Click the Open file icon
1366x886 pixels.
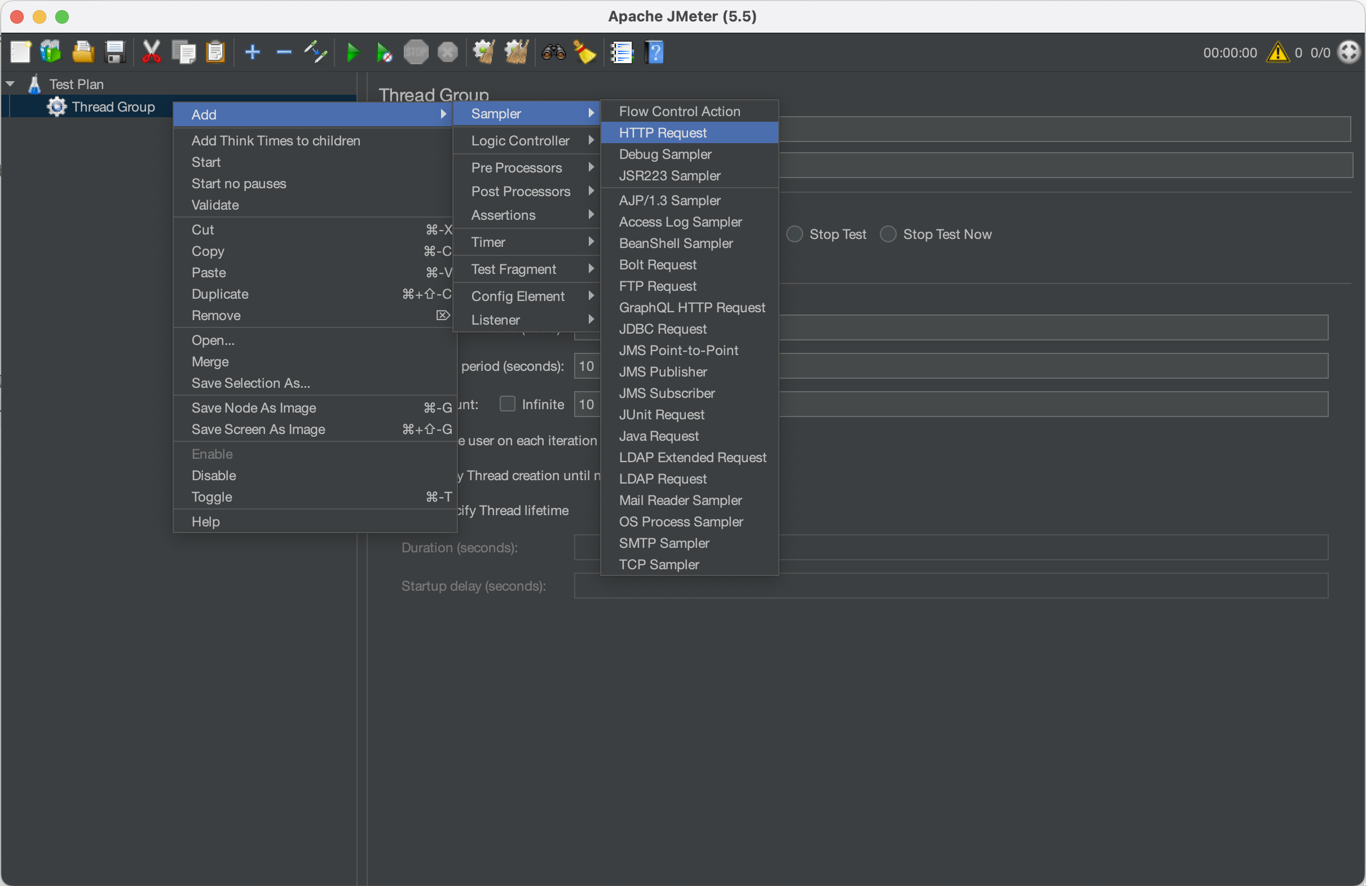tap(83, 52)
